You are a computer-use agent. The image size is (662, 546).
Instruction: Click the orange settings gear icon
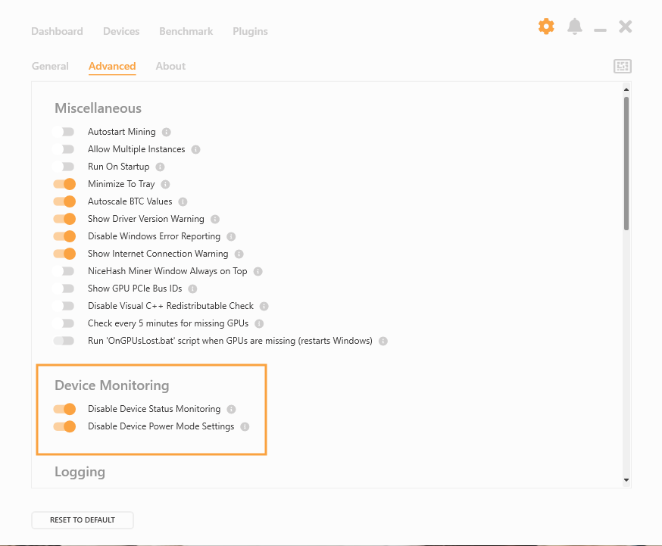click(546, 27)
